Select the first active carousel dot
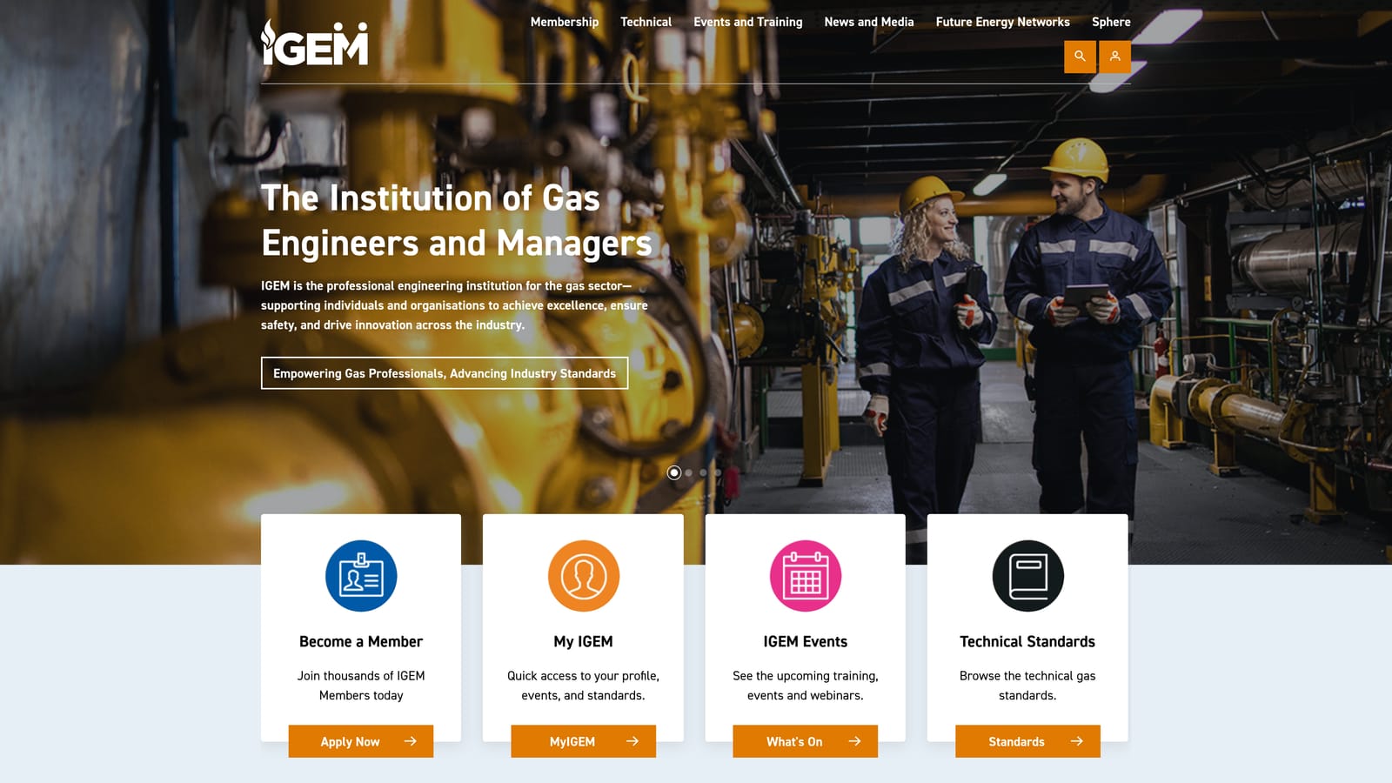 tap(674, 472)
